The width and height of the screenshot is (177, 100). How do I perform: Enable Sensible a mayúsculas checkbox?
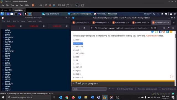[x=136, y=89]
